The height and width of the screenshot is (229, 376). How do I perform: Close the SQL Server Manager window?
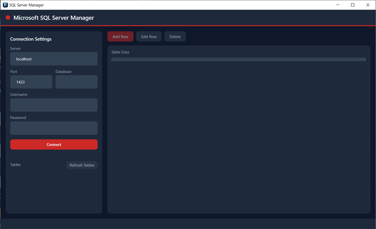coord(368,5)
